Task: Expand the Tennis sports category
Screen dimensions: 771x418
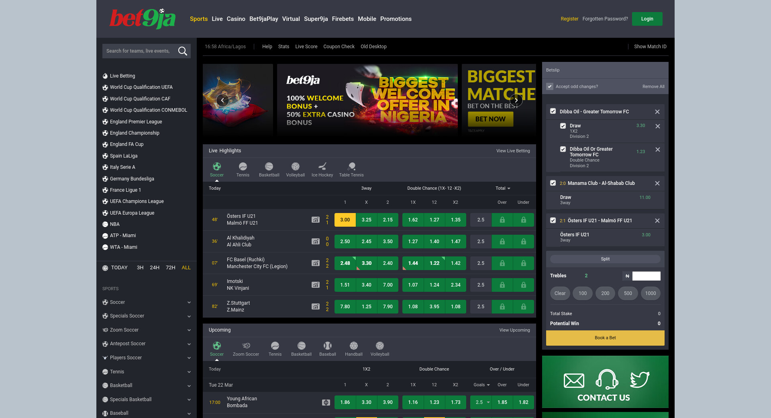Action: coord(189,372)
